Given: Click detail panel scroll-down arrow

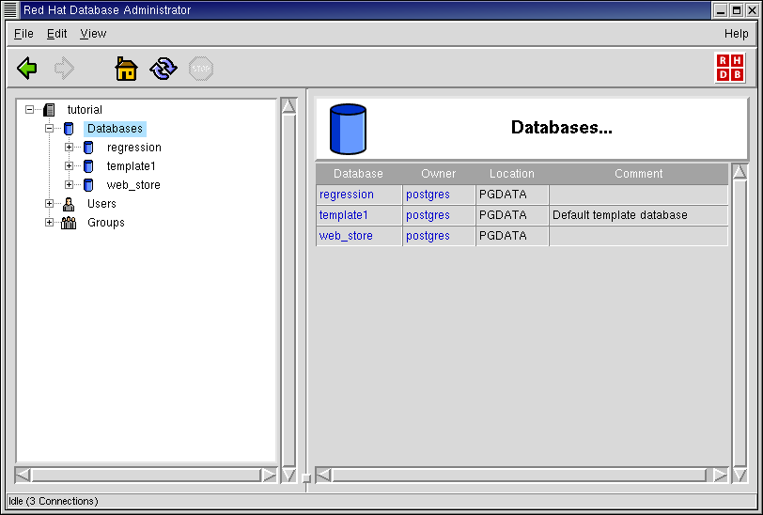Looking at the screenshot, I should (740, 475).
